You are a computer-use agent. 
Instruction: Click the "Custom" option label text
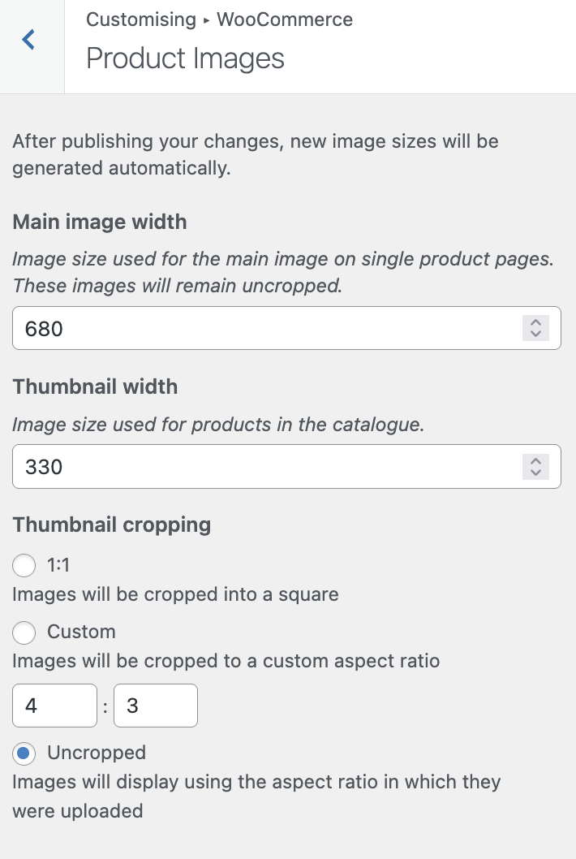pos(81,632)
